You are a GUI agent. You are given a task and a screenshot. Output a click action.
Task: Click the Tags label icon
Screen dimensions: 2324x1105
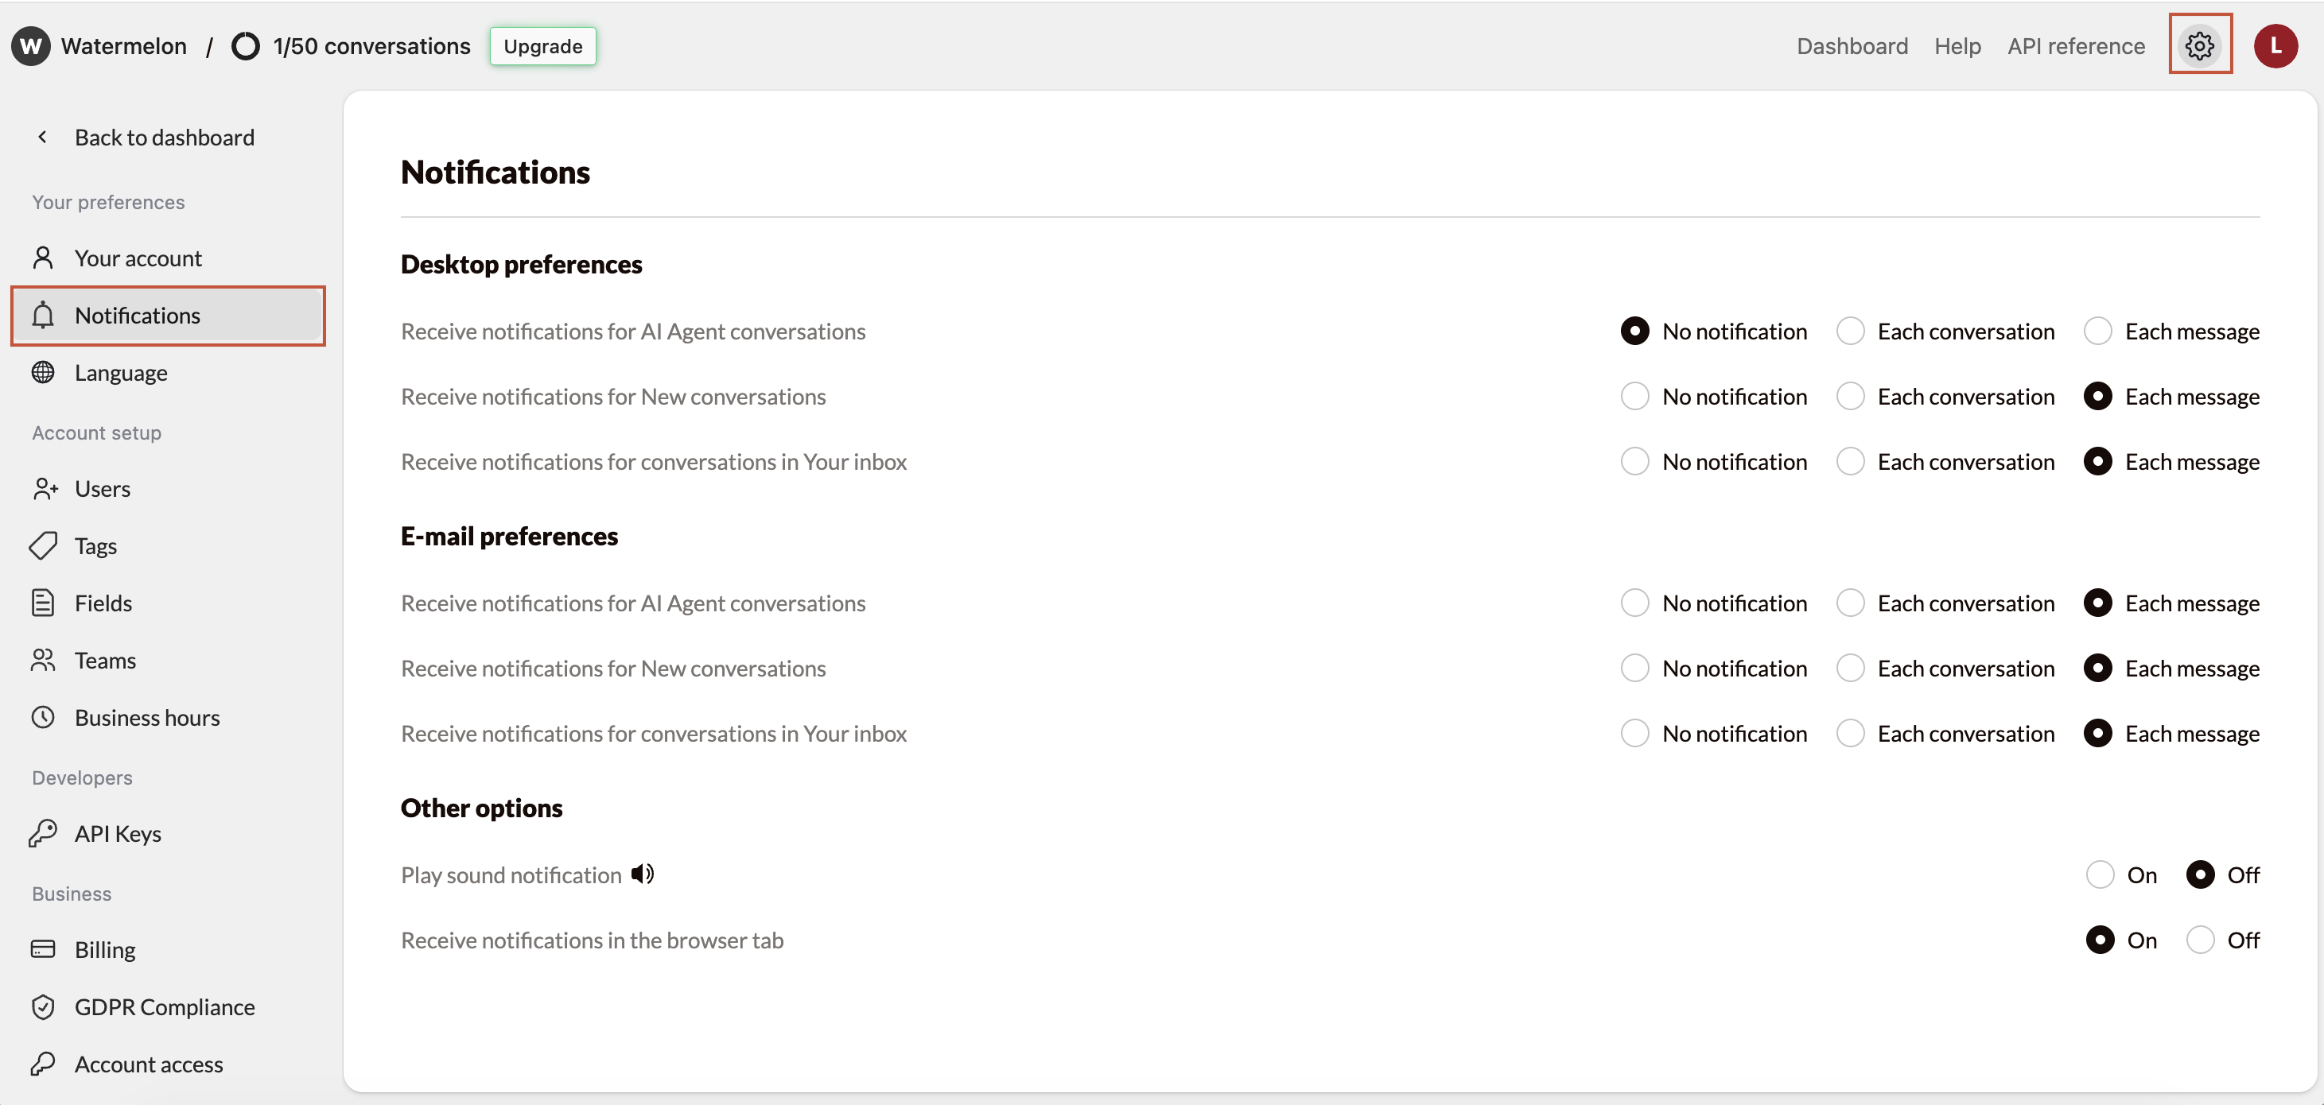point(43,545)
